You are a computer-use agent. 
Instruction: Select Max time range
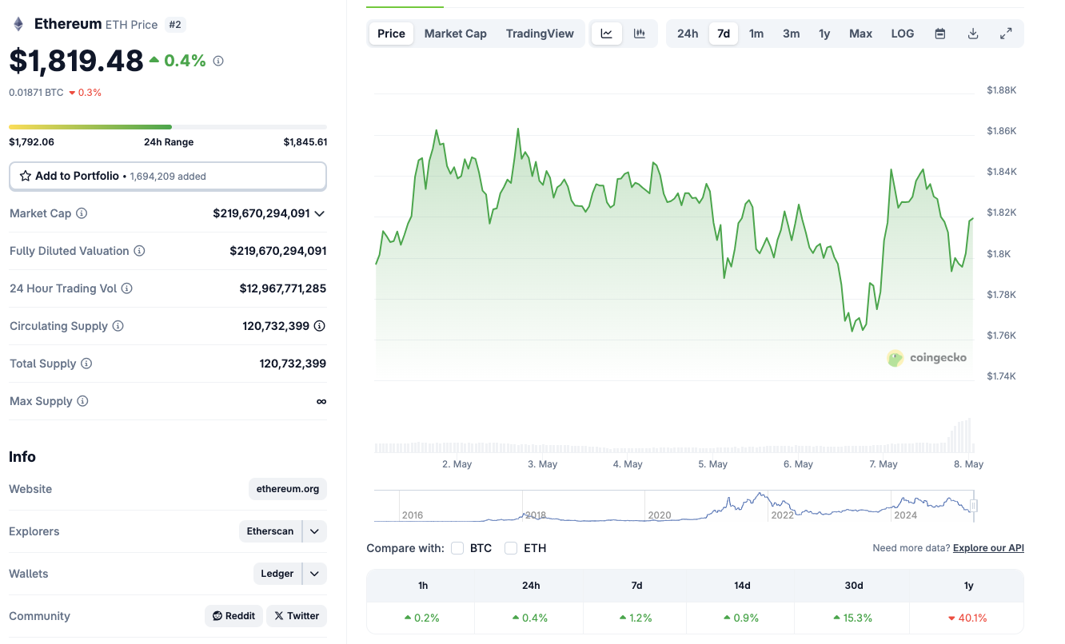click(861, 34)
